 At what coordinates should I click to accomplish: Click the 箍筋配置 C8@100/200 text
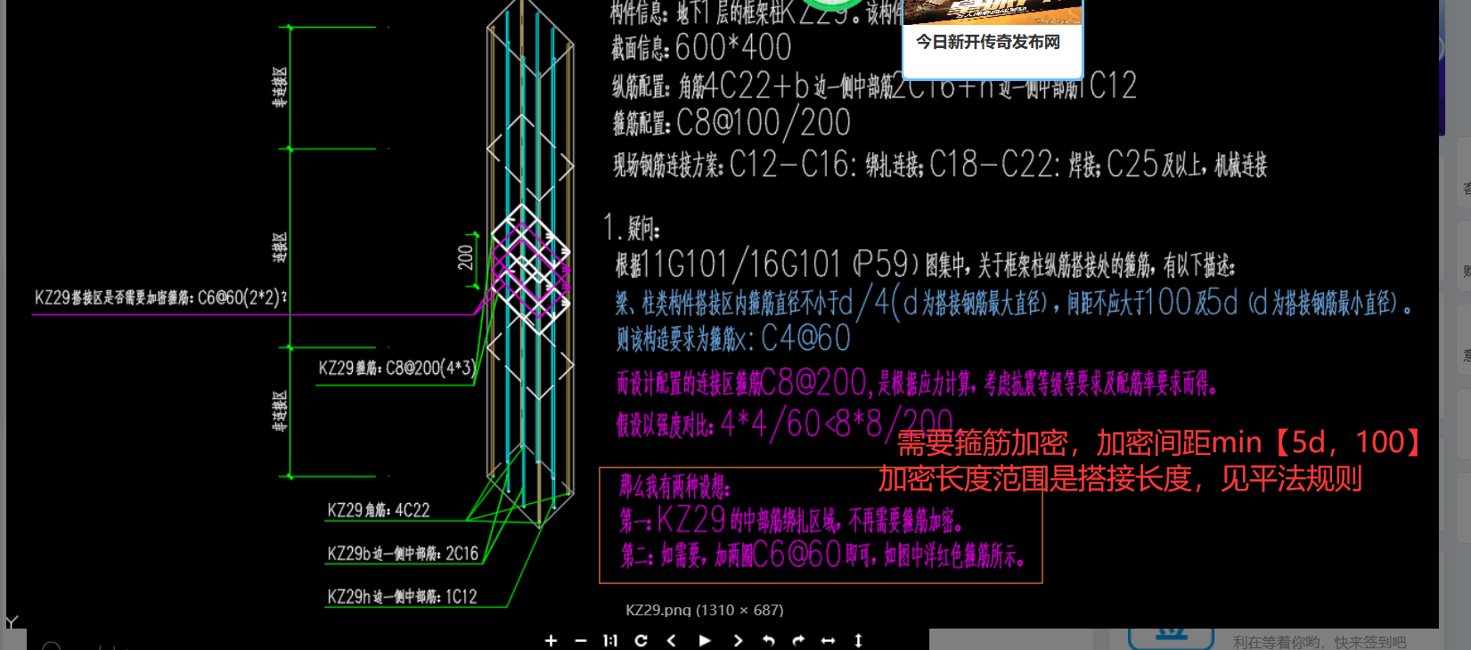click(x=731, y=123)
